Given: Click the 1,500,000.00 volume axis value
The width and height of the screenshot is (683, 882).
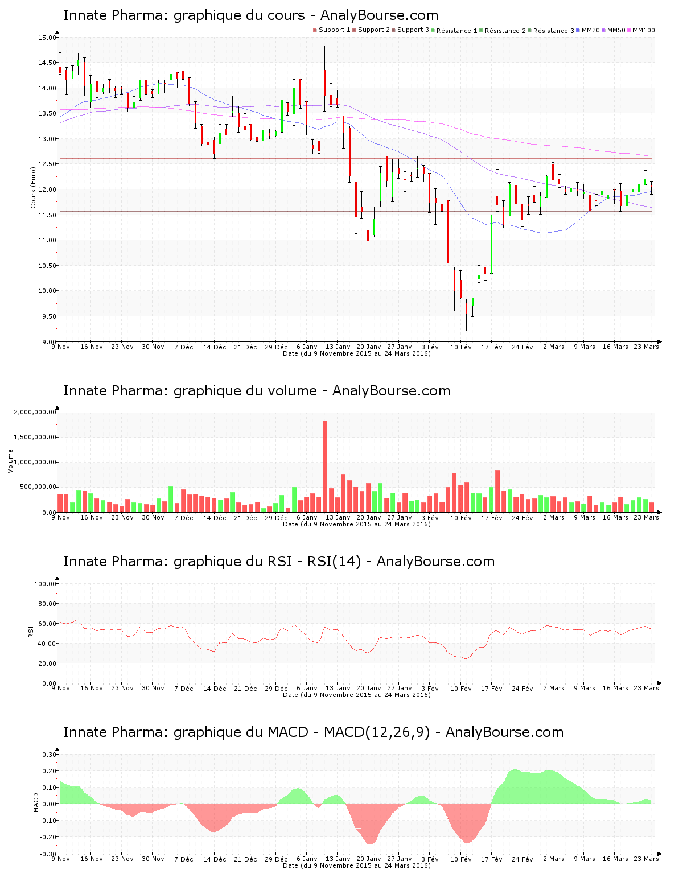Looking at the screenshot, I should point(35,437).
